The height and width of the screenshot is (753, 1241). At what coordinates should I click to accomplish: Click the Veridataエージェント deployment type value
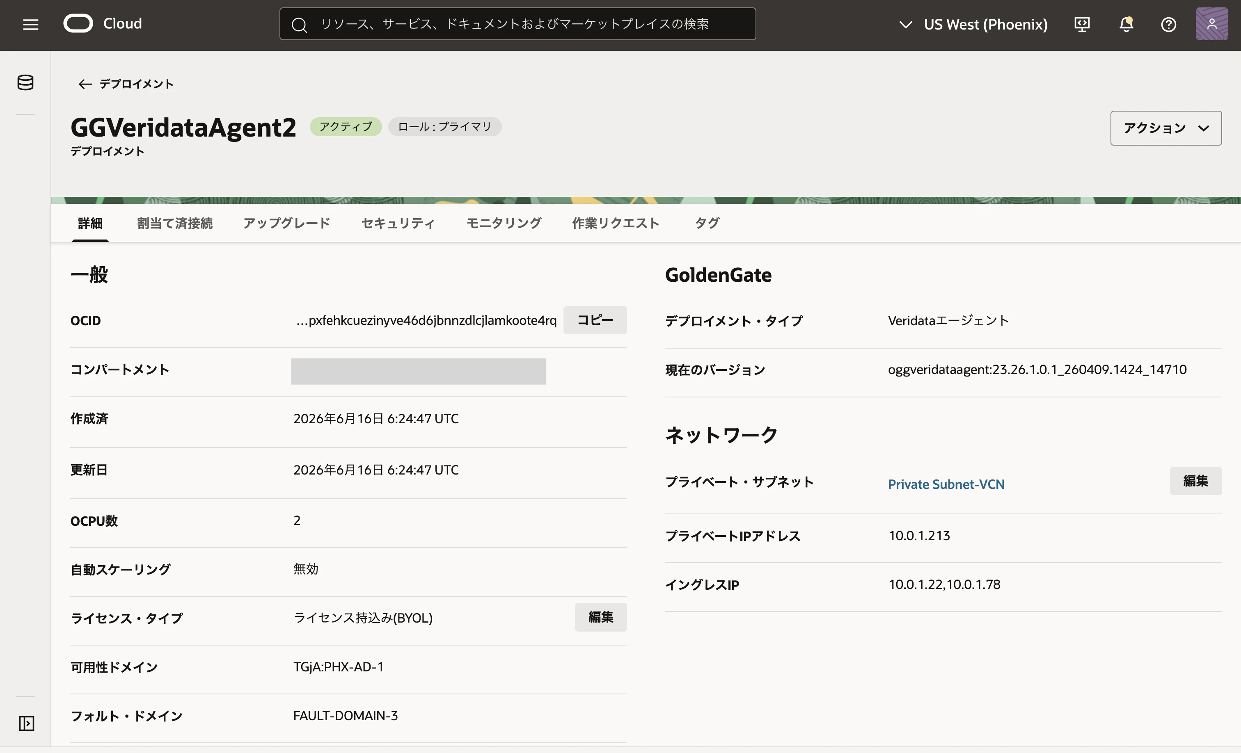coord(948,321)
